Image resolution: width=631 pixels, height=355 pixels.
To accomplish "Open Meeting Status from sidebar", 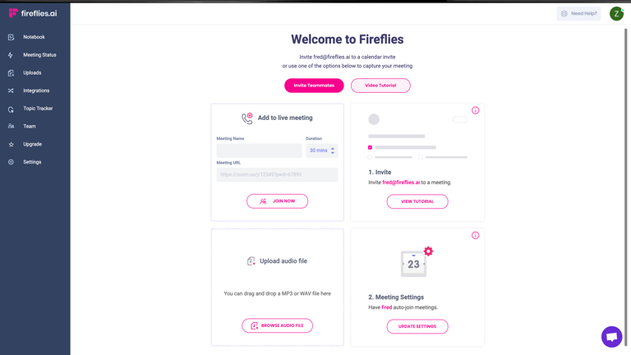I will click(39, 55).
